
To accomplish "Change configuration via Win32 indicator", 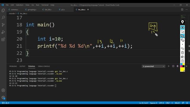I will click(177, 103).
